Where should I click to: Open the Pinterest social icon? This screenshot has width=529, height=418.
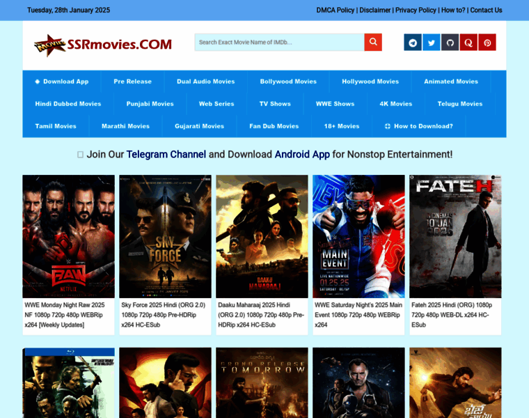487,42
